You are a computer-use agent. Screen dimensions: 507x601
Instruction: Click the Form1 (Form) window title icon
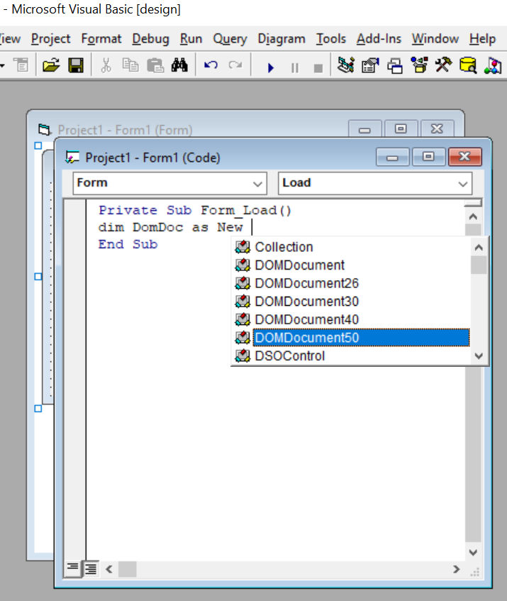(45, 130)
